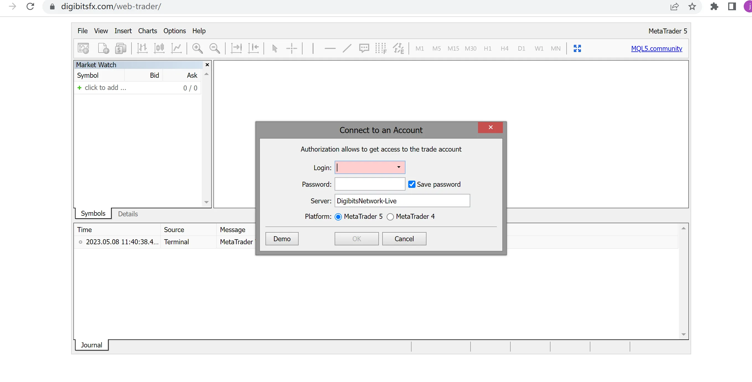Screen dimensions: 752x382
Task: Close the Connect to an Account dialog
Action: pos(490,127)
